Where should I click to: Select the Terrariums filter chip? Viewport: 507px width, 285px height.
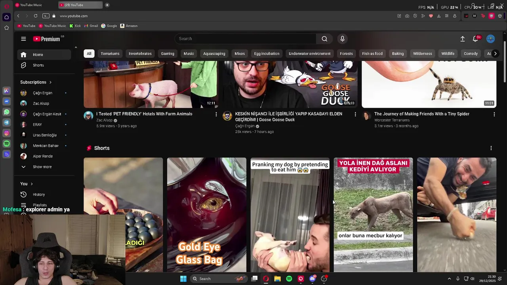coord(110,53)
